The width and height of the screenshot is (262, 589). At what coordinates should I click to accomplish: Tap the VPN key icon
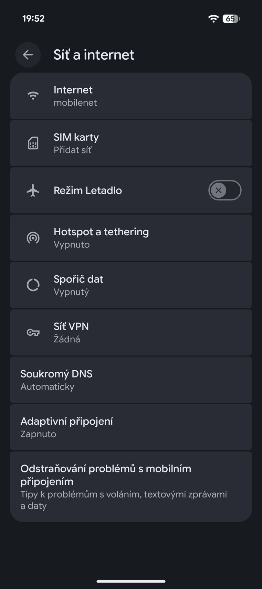33,332
